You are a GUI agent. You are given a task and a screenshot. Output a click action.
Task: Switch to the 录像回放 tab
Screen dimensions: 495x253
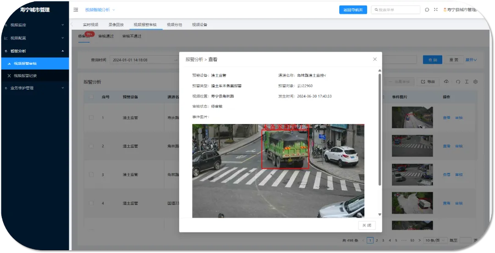click(x=116, y=25)
